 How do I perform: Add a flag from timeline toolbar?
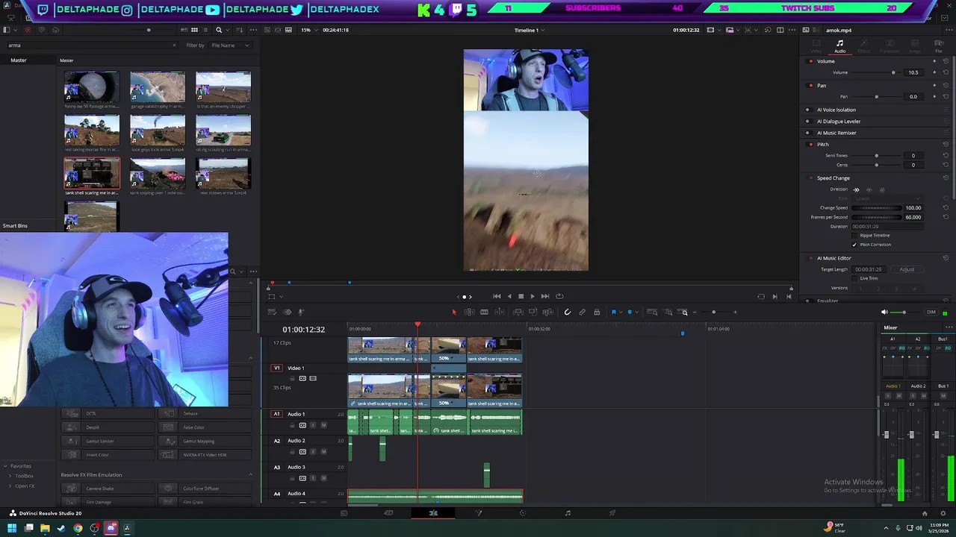(x=613, y=312)
